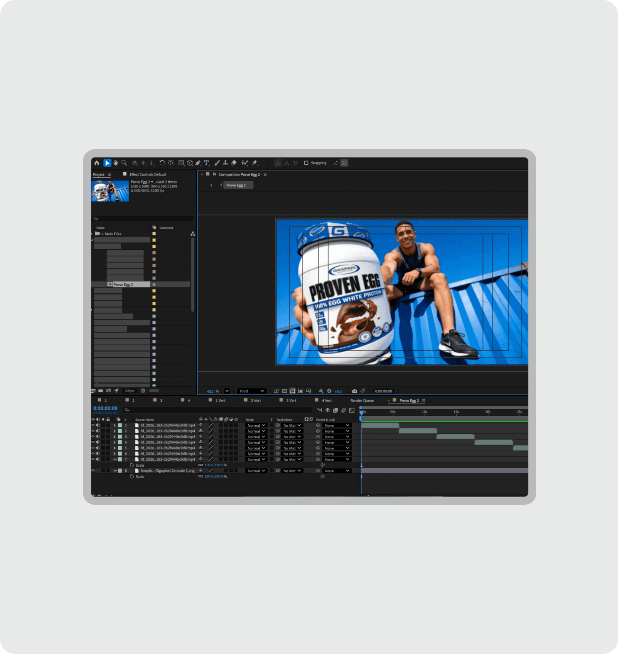
Task: Click the 8 bpc color depth button
Action: tap(130, 391)
